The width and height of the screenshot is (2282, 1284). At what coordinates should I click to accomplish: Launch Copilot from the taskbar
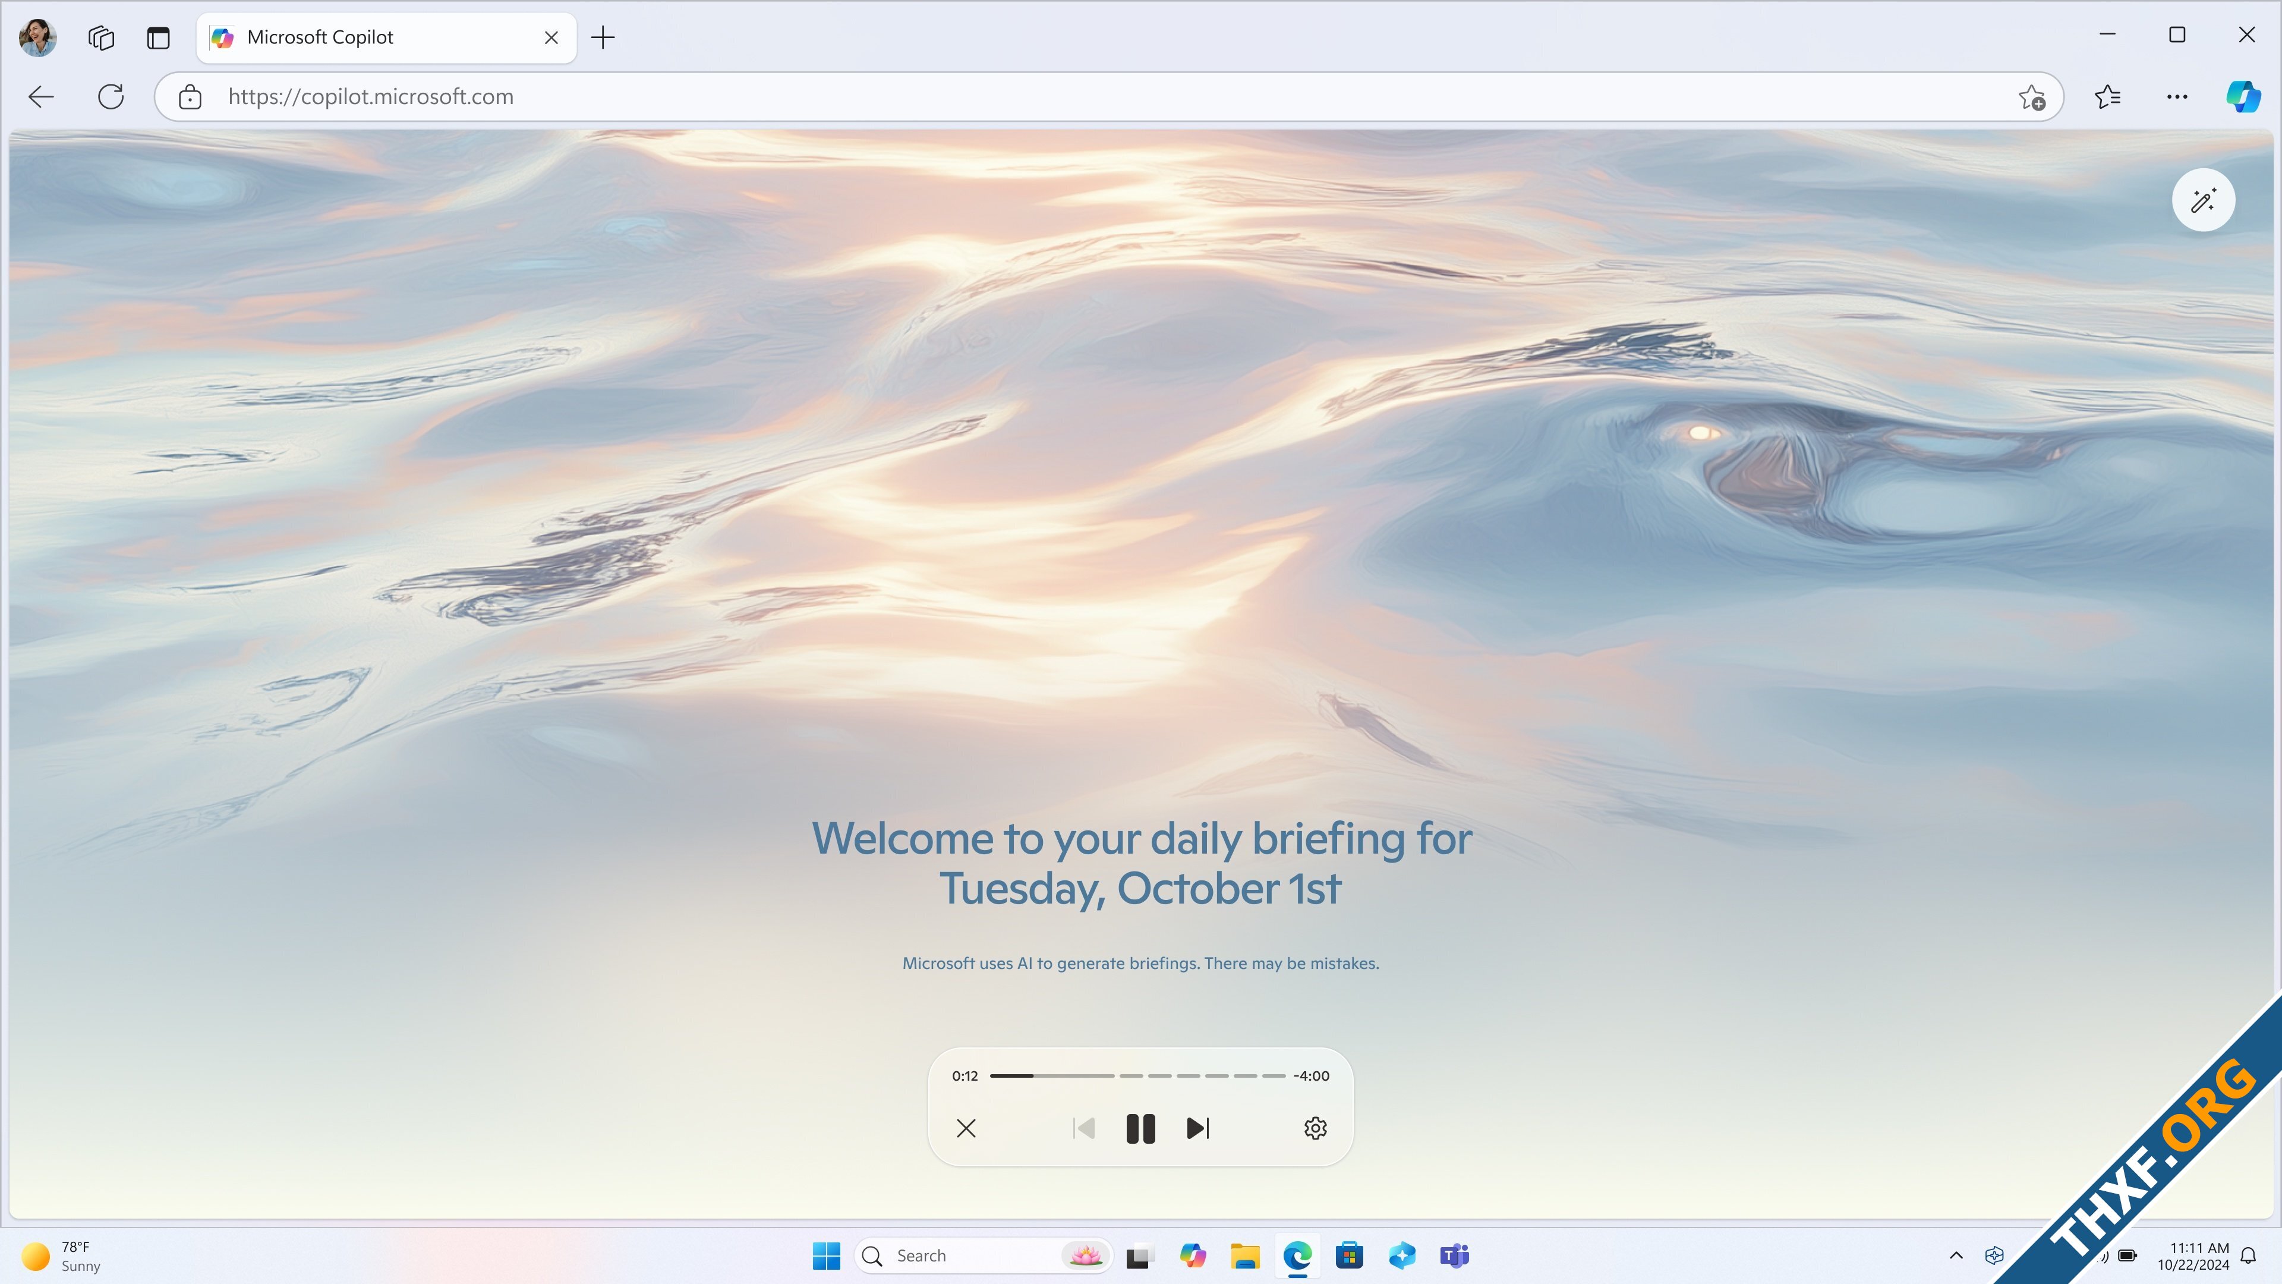1193,1255
